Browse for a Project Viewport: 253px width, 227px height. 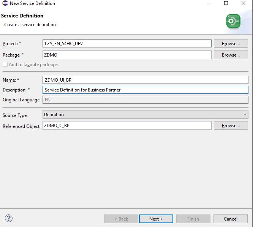231,44
